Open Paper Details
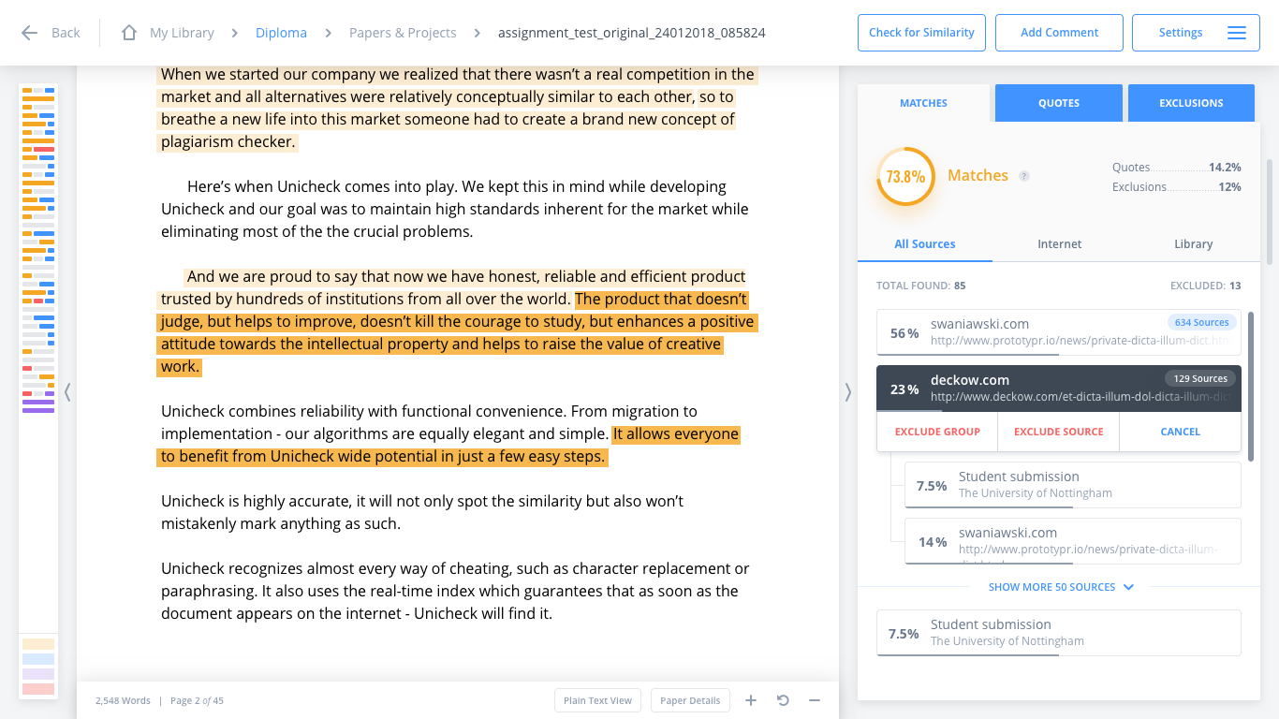Image resolution: width=1279 pixels, height=719 pixels. tap(690, 700)
